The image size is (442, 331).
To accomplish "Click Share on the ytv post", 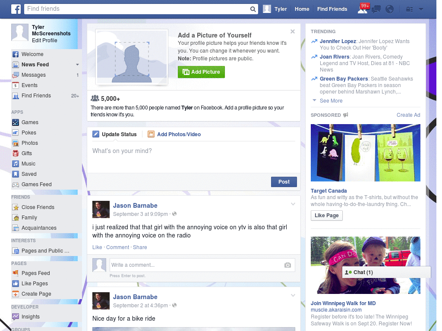I will click(x=140, y=247).
